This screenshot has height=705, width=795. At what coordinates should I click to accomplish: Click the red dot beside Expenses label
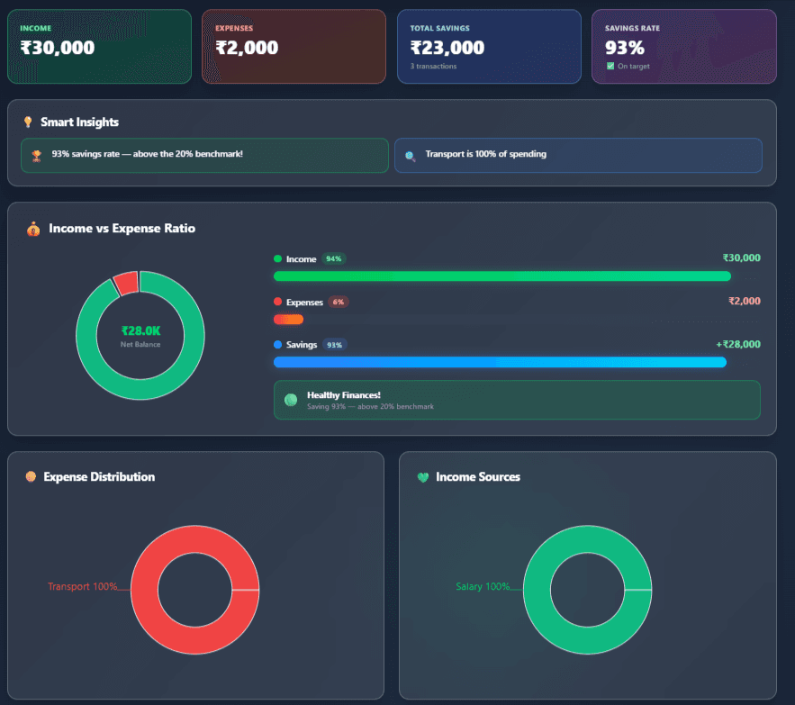[277, 302]
